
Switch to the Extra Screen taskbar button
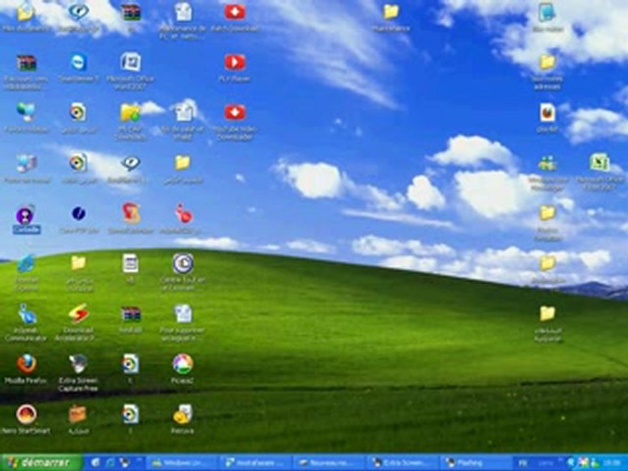point(402,463)
